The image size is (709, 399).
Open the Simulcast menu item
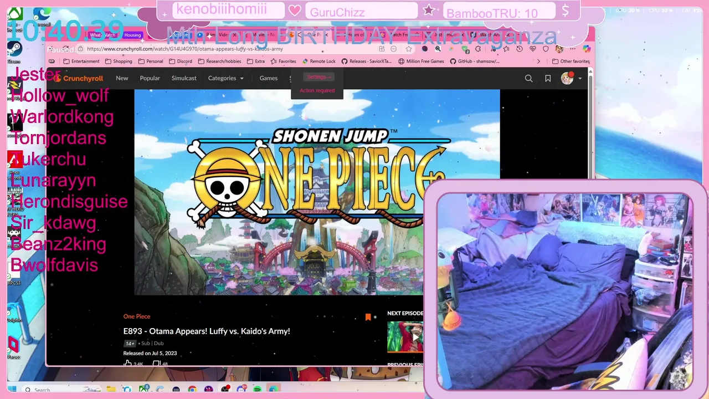pos(184,78)
